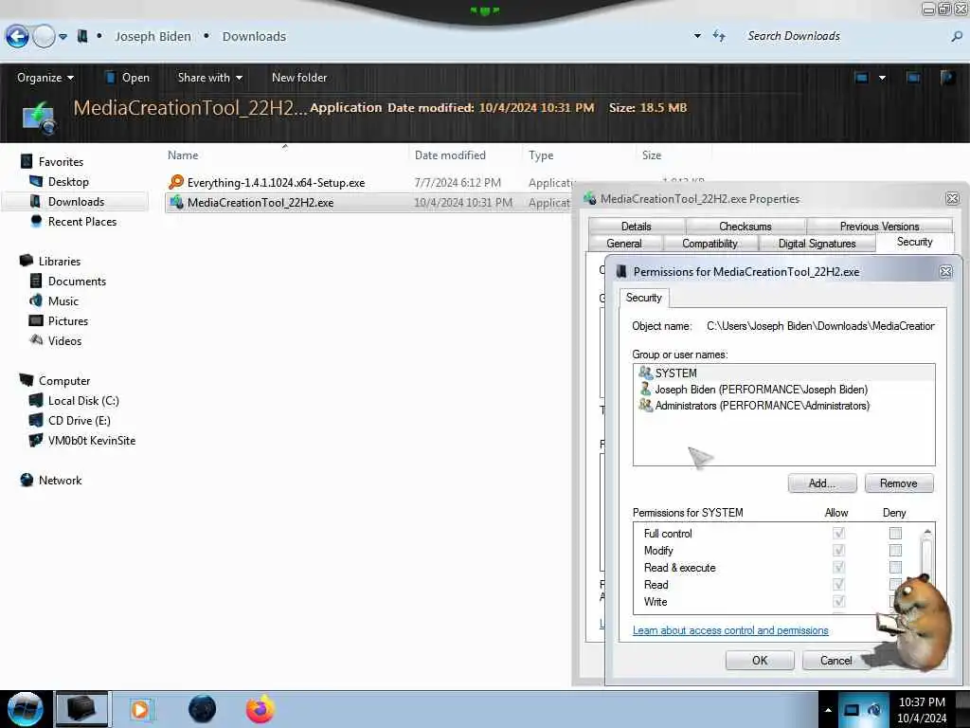Switch to Checksums tab in Properties

coord(745,226)
